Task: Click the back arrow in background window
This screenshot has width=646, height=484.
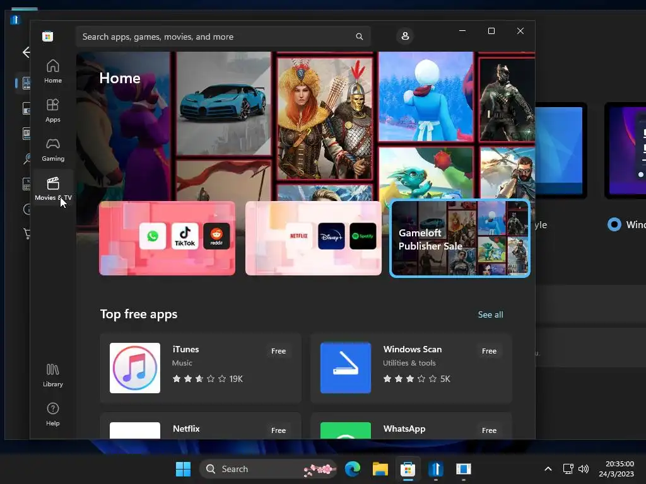Action: click(x=25, y=52)
